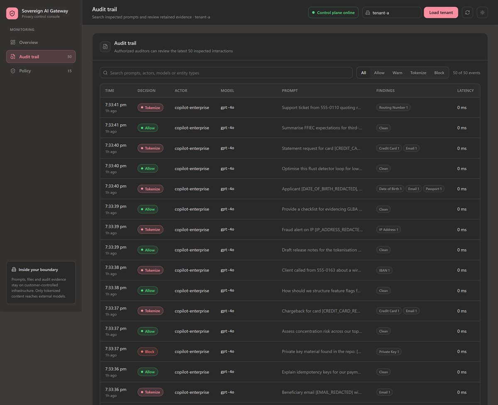Click the Credit Card 1 chip in Chargeback row
Screen dimensions: 498x405
click(389, 311)
